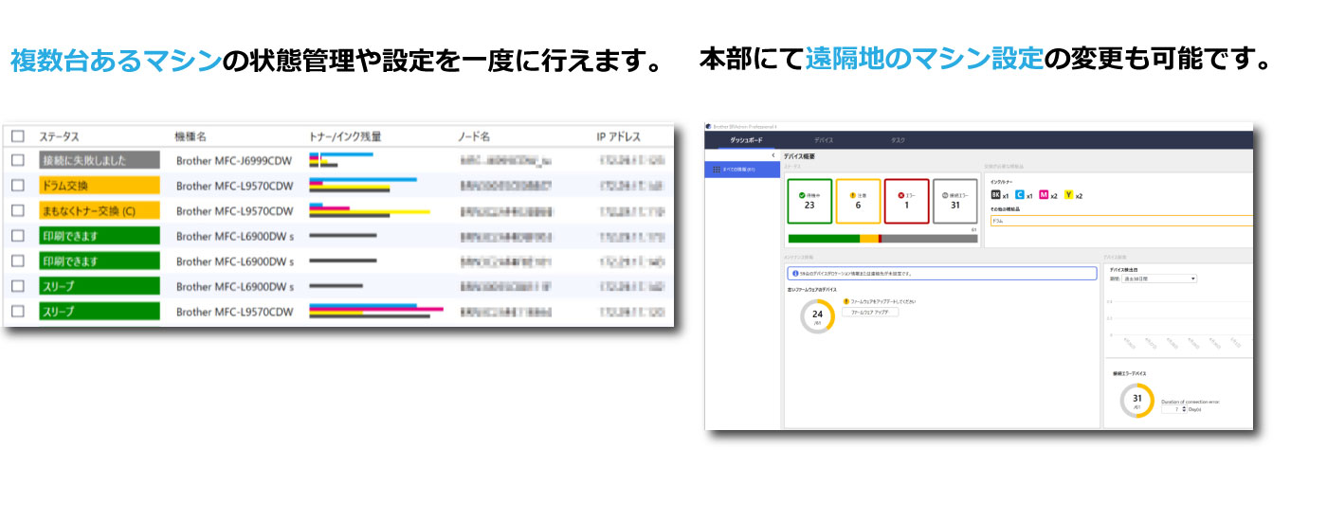Click the toner level bars in the ドラム交換 row
Screen dimensions: 1327x521
pos(363,185)
